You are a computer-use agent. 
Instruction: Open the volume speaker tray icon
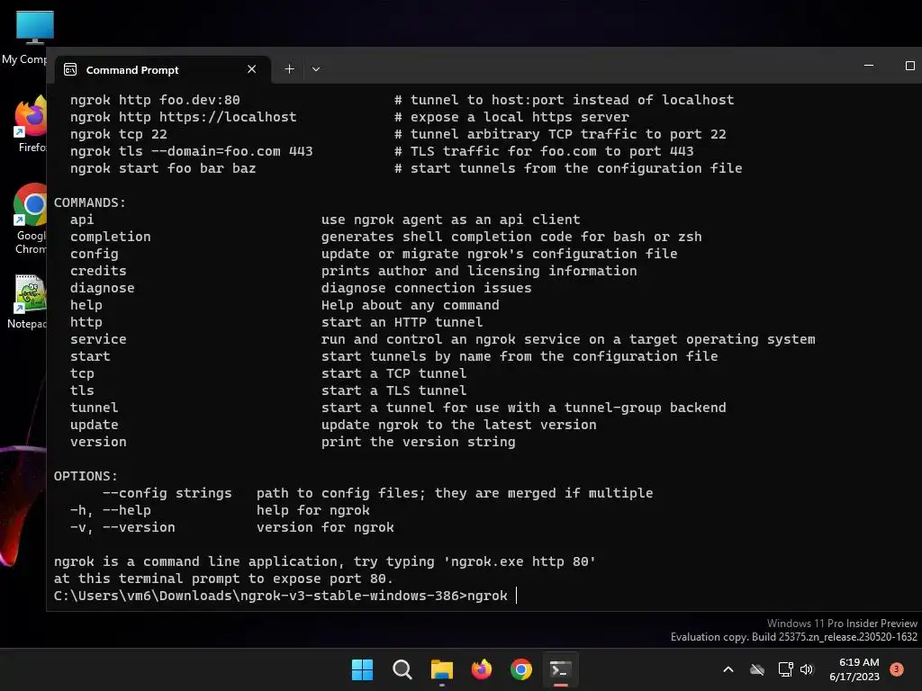(807, 669)
